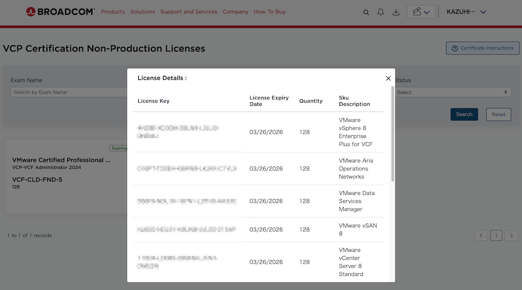Click quantity 128 in Aria Operations row
This screenshot has height=290, width=522.
pos(304,169)
